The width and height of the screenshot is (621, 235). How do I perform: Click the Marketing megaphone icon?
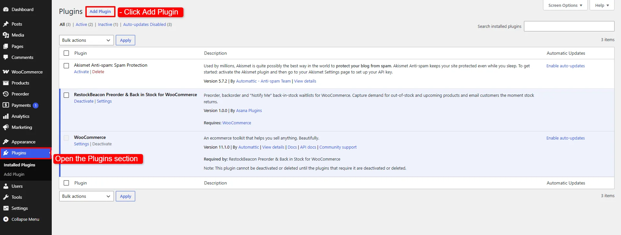(x=6, y=127)
